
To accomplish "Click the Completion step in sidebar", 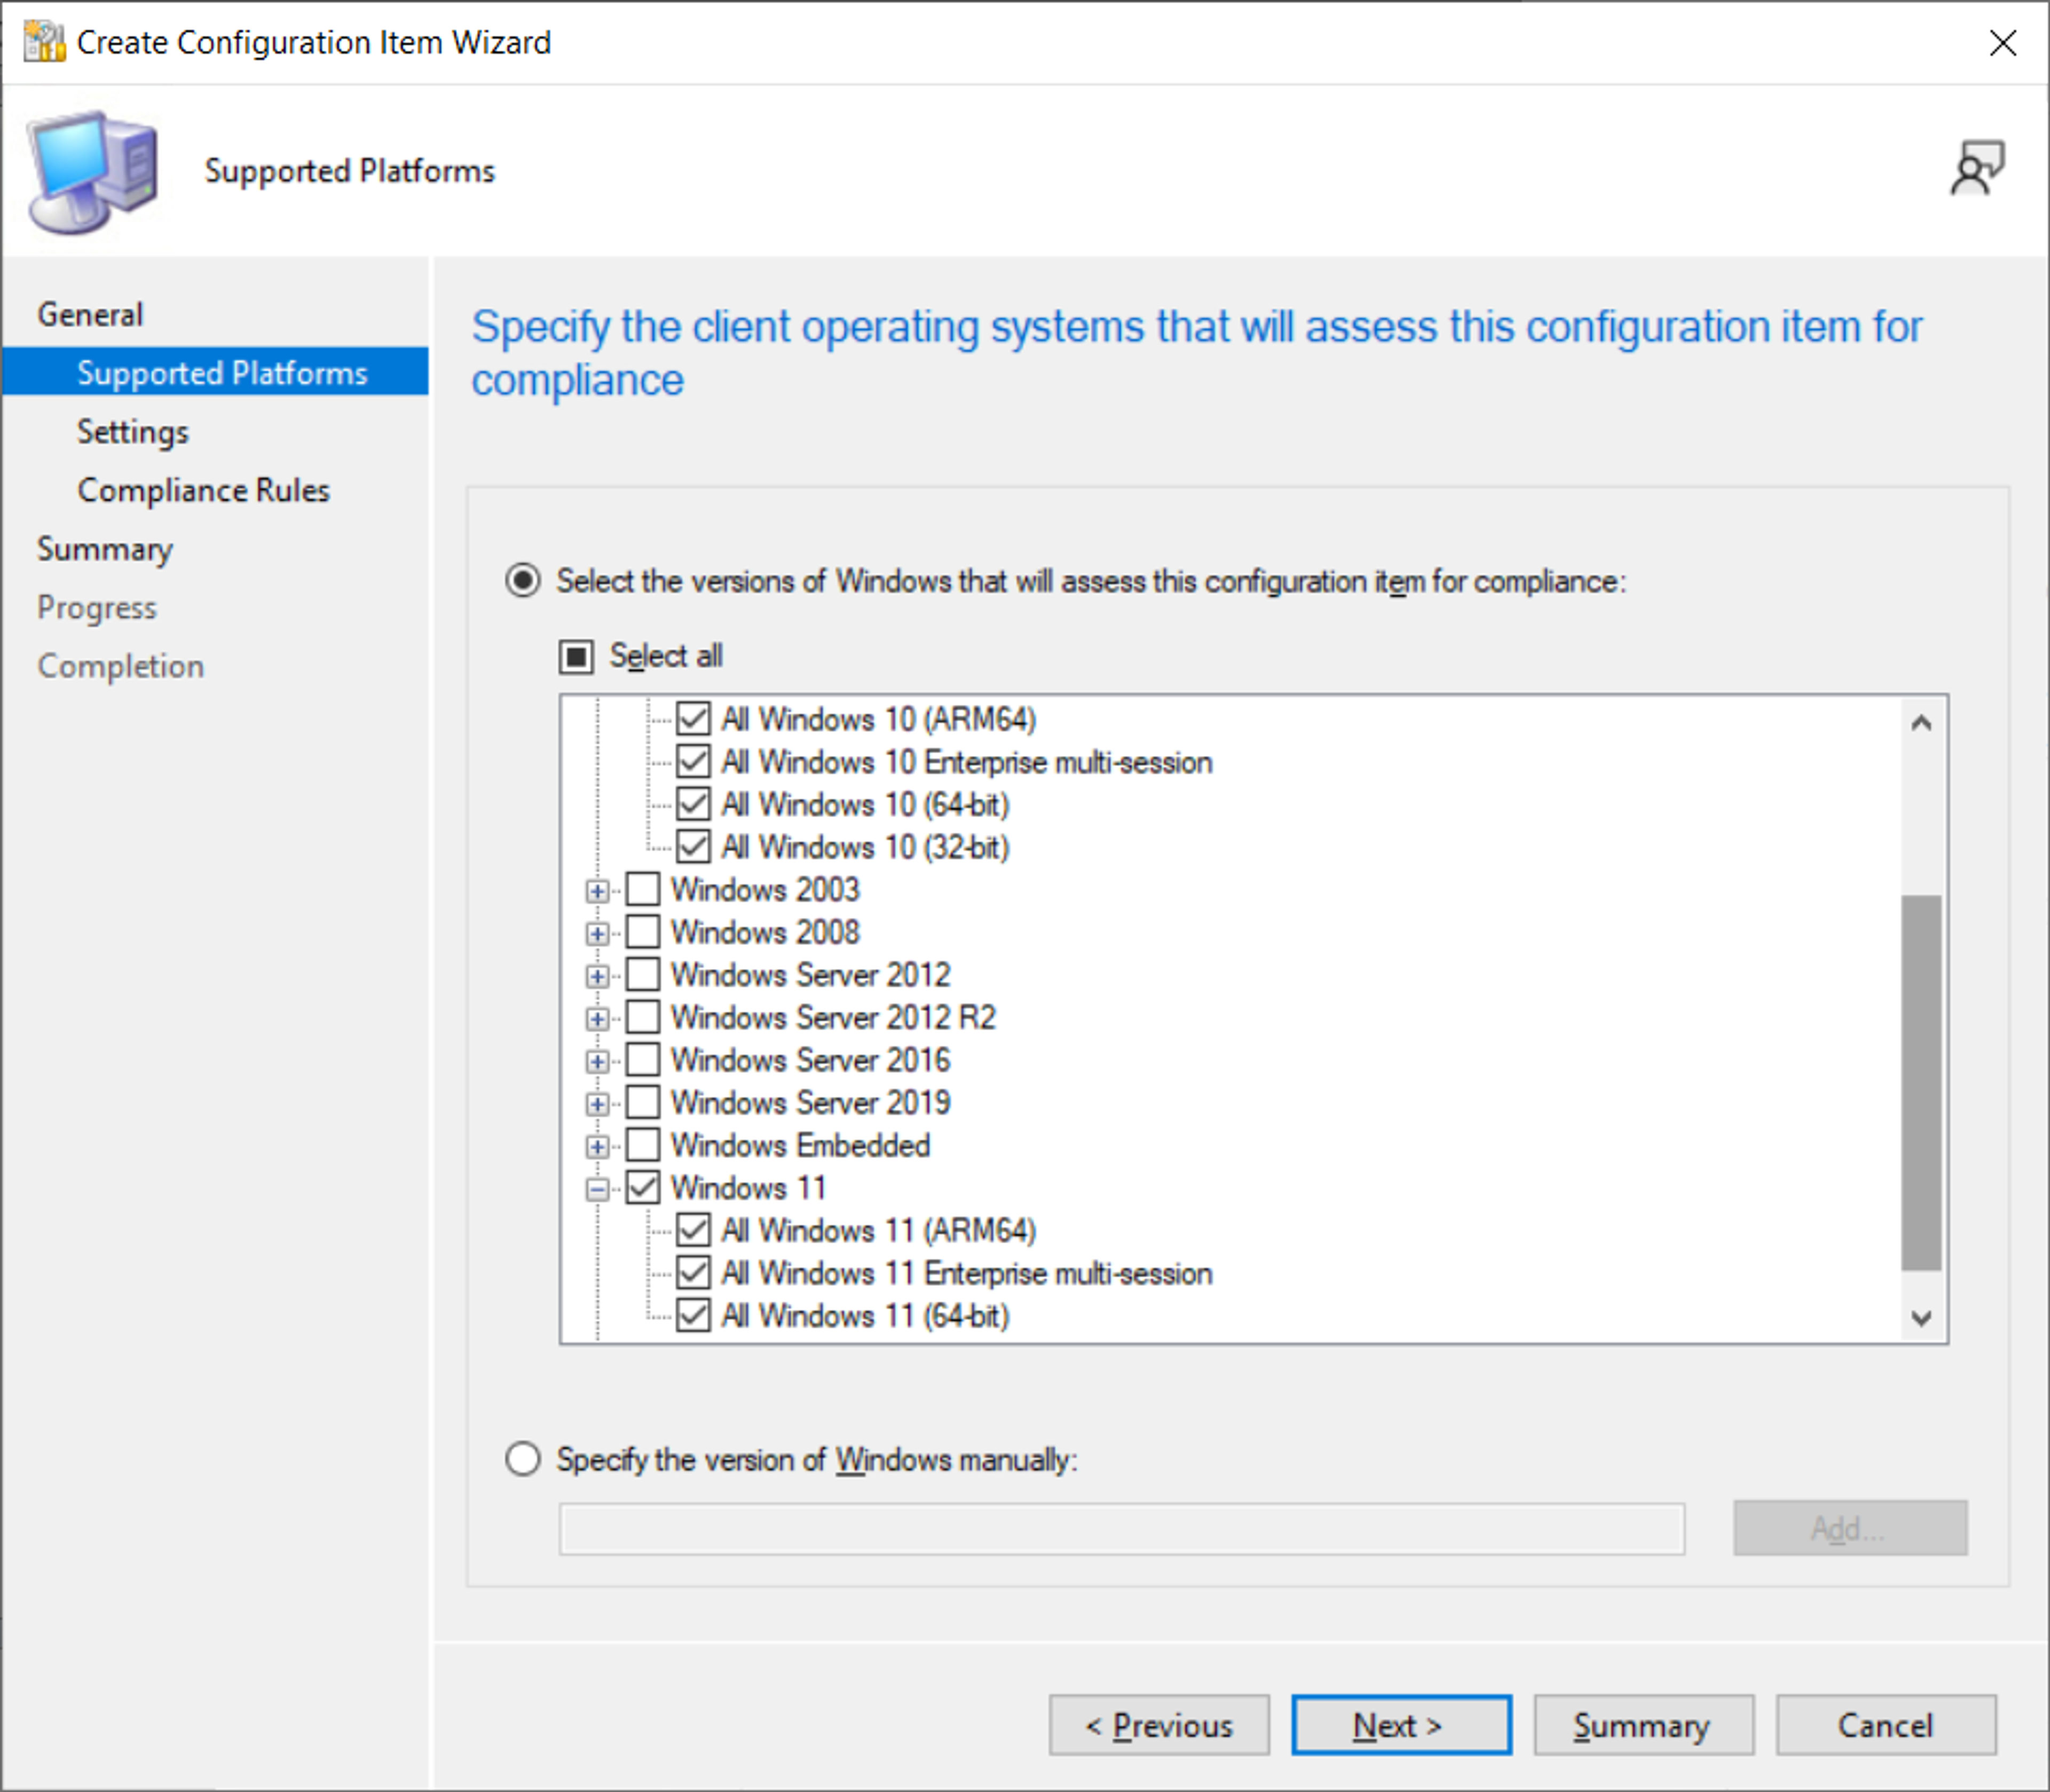I will tap(121, 666).
